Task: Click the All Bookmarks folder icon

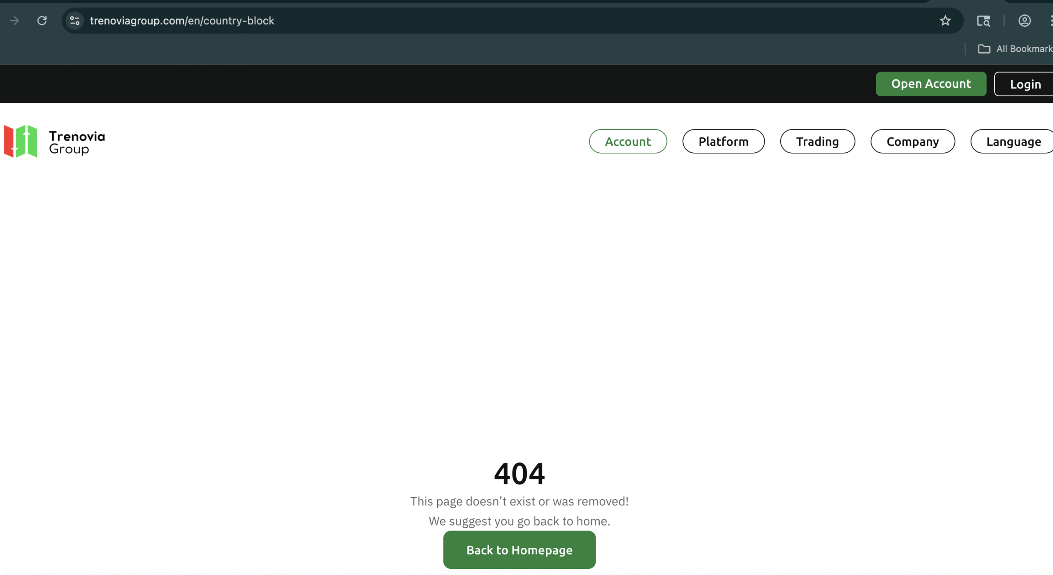Action: pyautogui.click(x=984, y=49)
